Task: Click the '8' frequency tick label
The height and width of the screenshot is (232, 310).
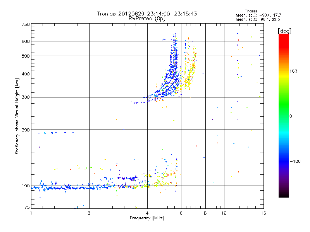Action: pyautogui.click(x=205, y=213)
